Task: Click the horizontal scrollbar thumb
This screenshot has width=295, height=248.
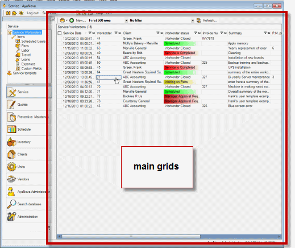Action: [x=131, y=237]
